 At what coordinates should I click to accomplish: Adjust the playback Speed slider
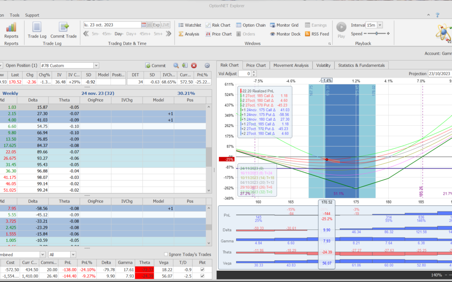376,34
